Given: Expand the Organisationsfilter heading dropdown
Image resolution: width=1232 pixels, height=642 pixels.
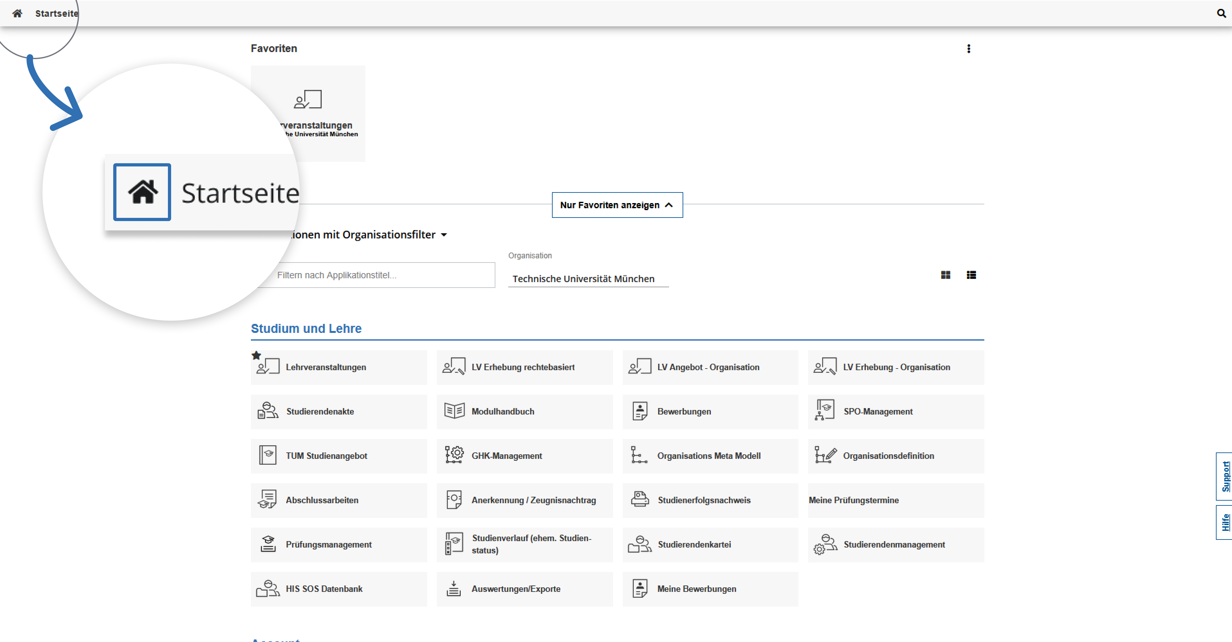Looking at the screenshot, I should point(444,235).
